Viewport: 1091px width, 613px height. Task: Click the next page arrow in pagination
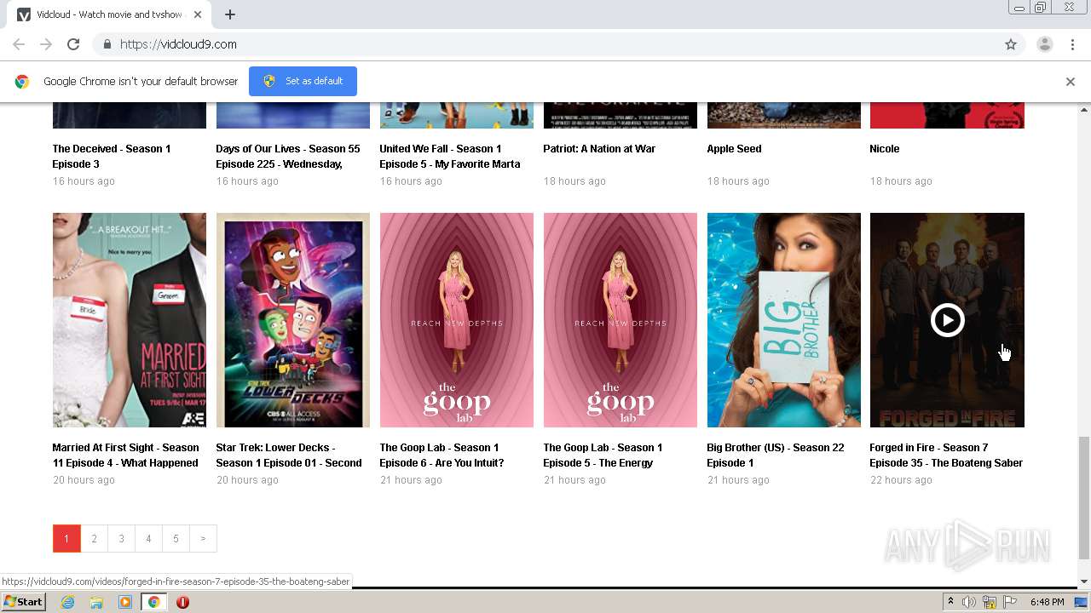coord(203,538)
